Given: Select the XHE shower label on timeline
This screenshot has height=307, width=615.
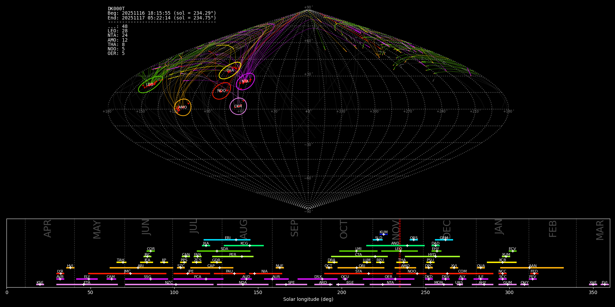Looking at the screenshot, I should pos(593,283).
